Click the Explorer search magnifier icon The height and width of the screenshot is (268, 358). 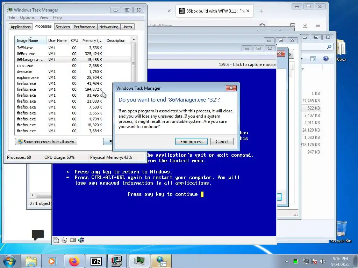point(329,47)
